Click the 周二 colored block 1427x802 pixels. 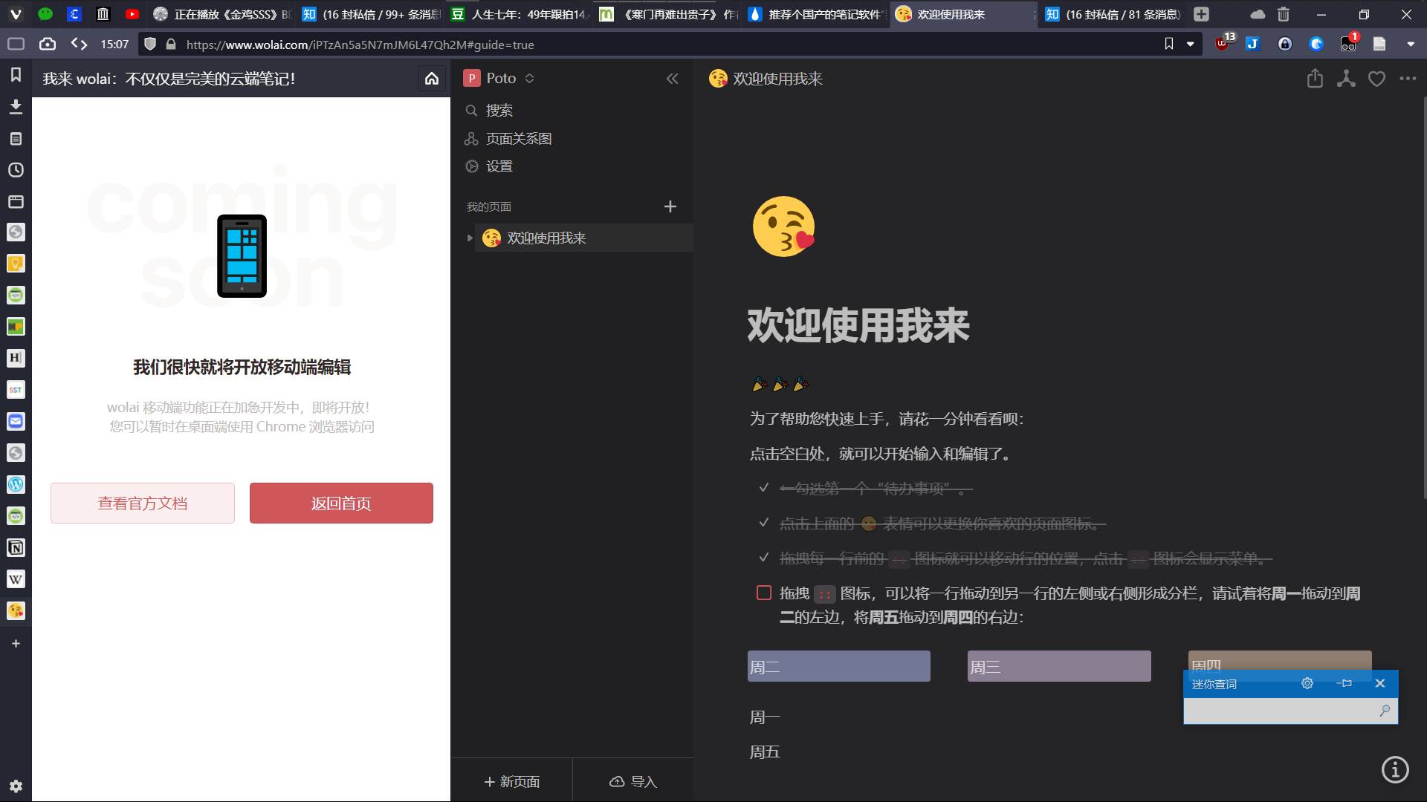[838, 666]
